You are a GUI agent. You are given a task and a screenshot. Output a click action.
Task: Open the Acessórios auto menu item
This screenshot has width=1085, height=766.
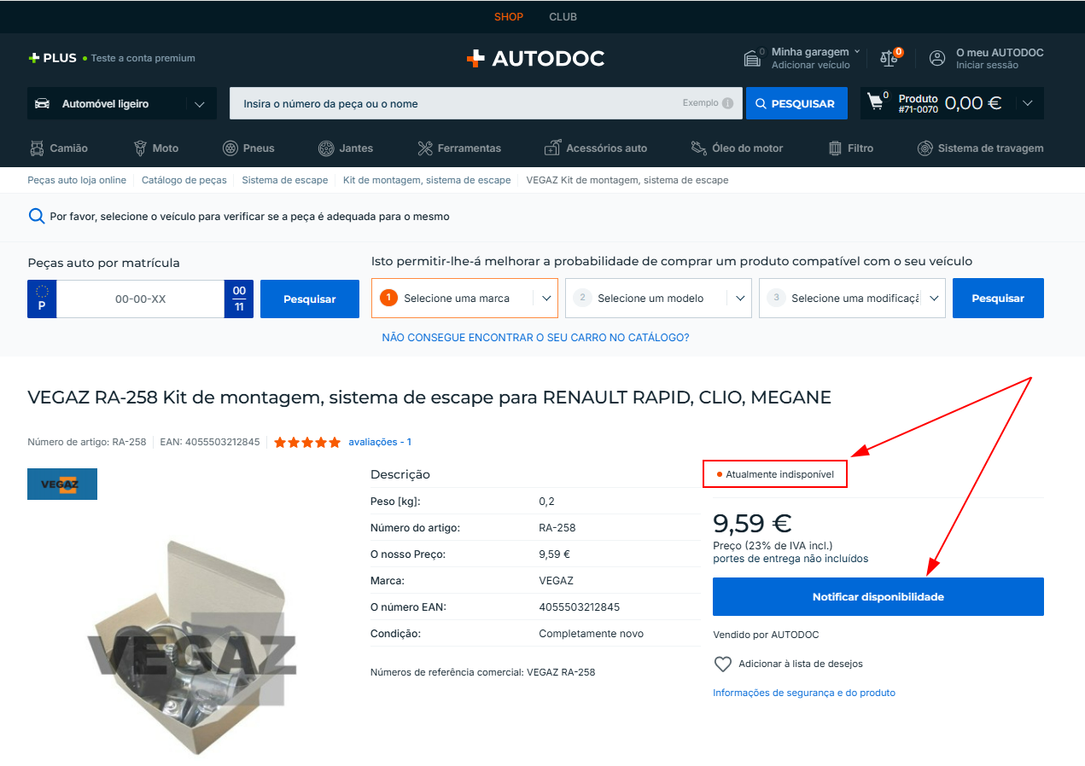[596, 148]
